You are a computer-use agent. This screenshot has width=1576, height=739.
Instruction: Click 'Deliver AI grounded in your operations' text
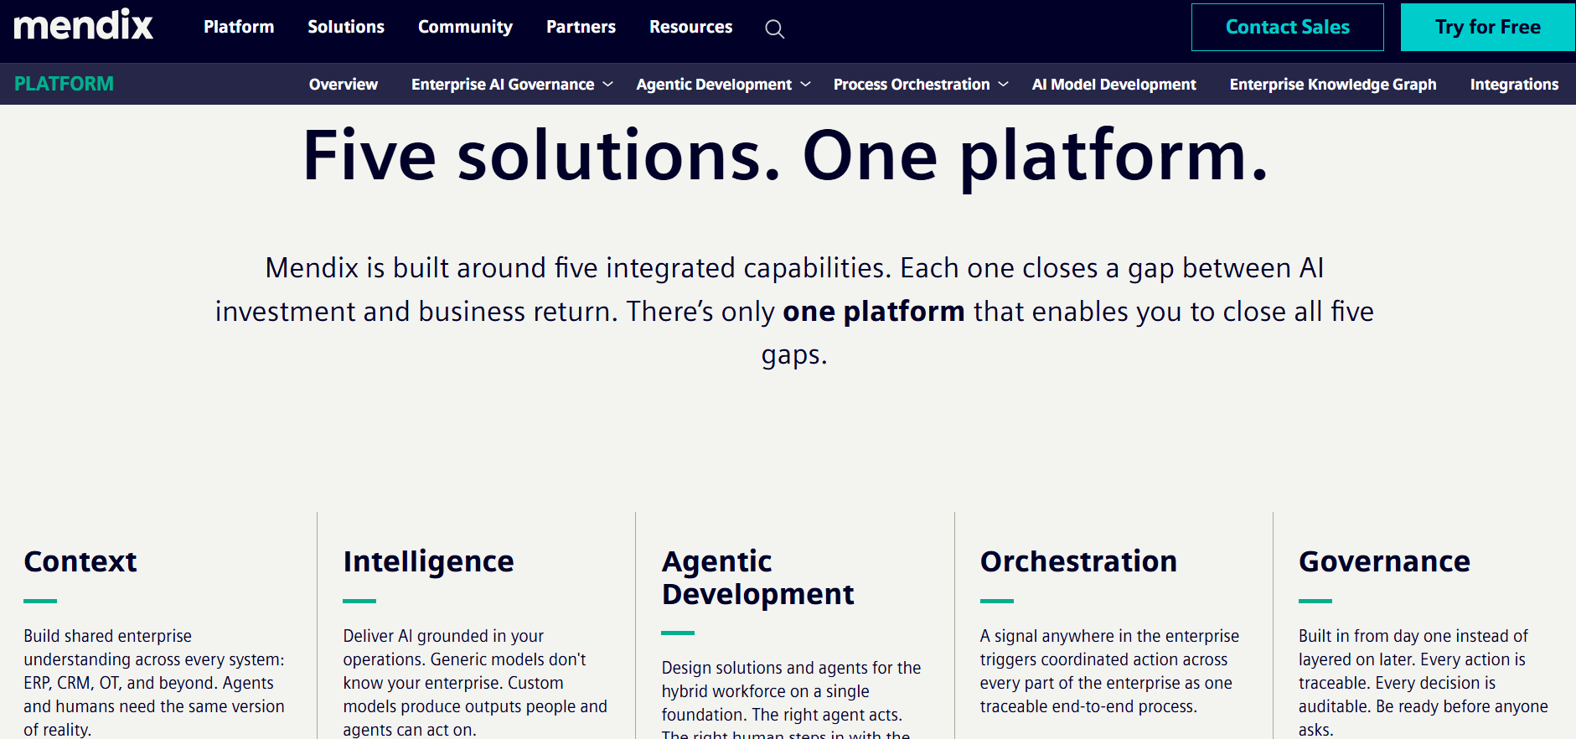click(475, 683)
